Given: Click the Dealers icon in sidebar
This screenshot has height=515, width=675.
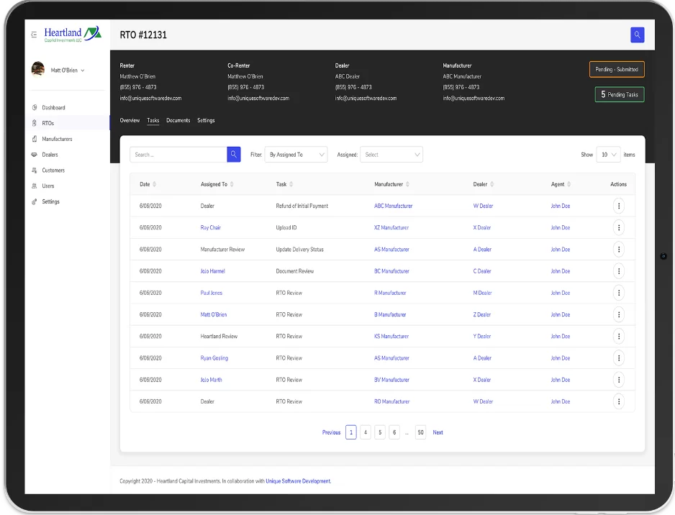Looking at the screenshot, I should coord(35,155).
